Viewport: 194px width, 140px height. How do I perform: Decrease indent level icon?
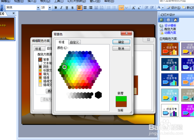click(146, 8)
